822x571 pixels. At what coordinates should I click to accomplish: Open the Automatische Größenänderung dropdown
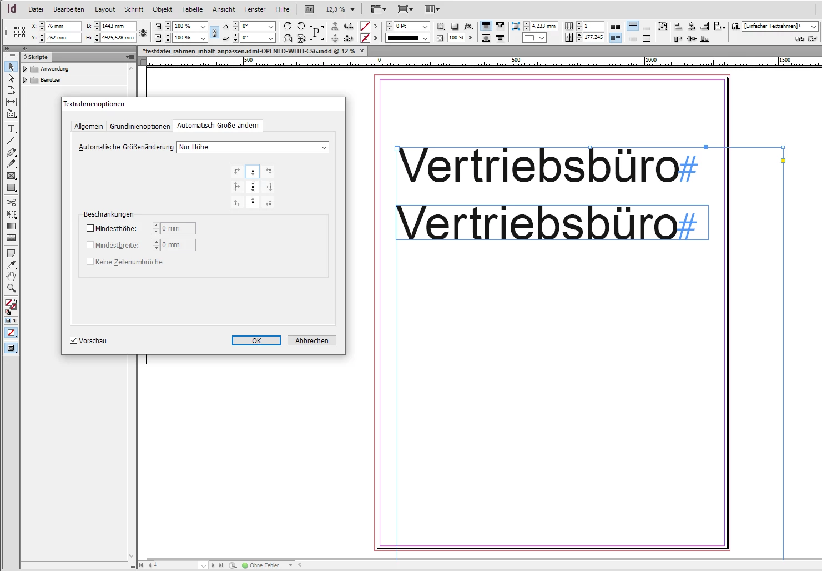(x=253, y=147)
